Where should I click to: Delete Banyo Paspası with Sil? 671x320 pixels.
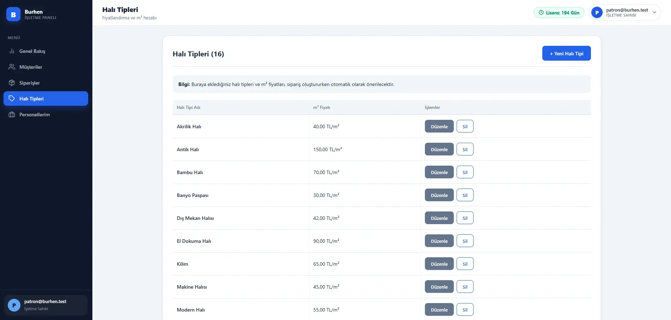click(x=465, y=195)
